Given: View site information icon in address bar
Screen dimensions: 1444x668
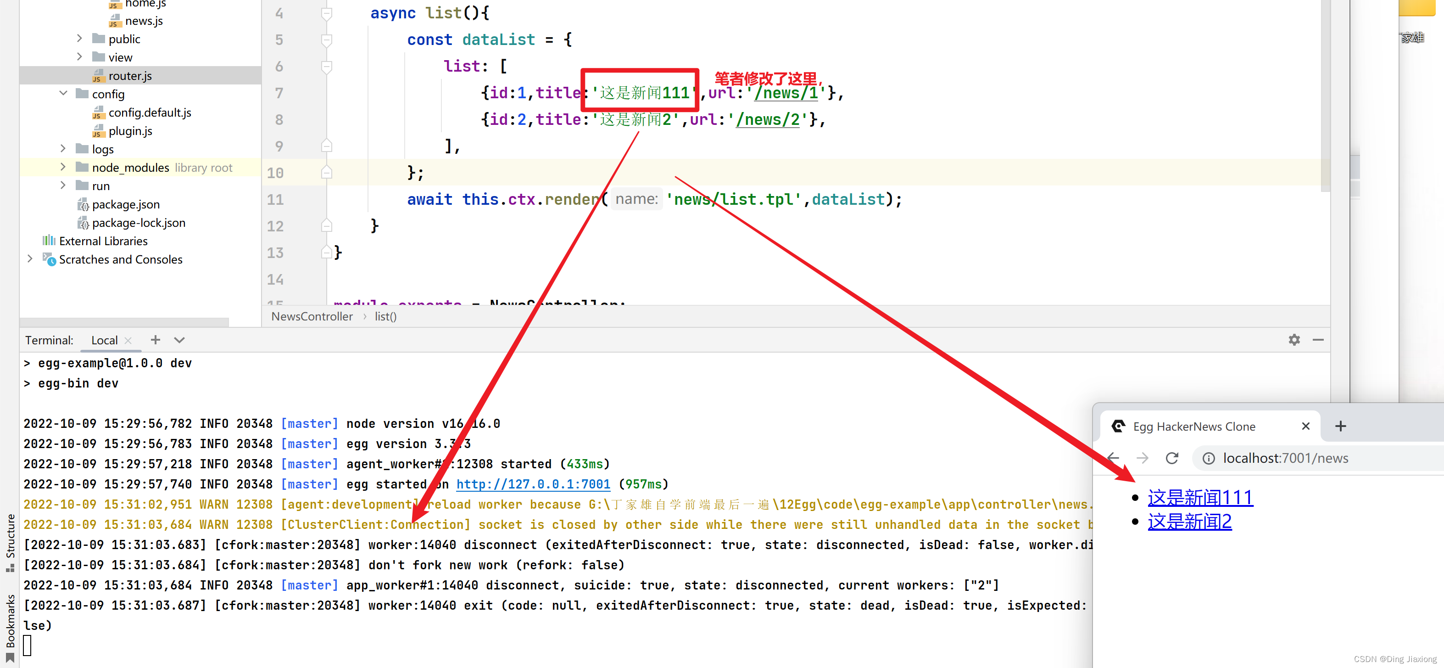Looking at the screenshot, I should point(1209,458).
